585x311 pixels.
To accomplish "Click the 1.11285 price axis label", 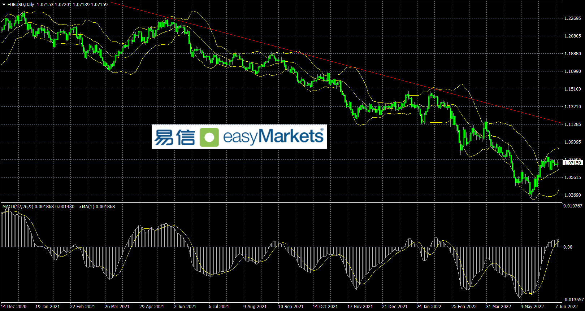I will click(x=573, y=124).
